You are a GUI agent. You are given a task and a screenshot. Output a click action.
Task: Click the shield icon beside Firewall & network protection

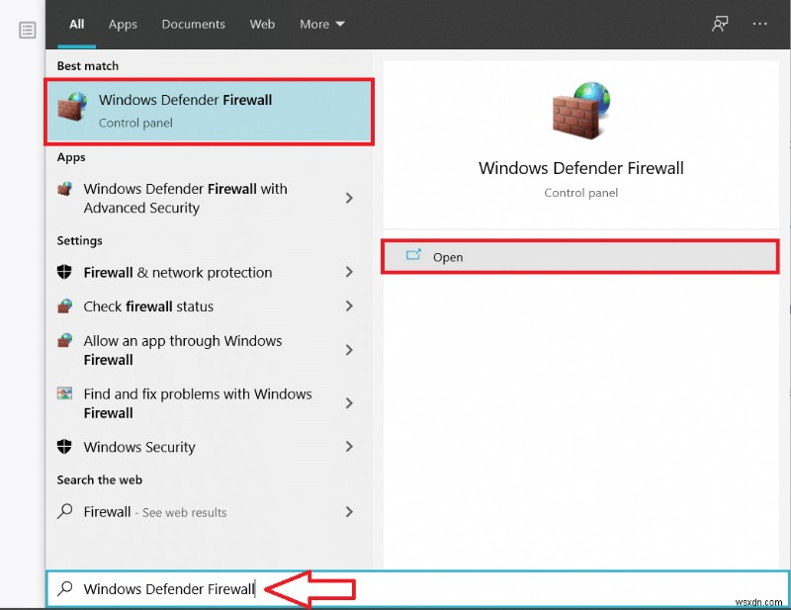click(64, 272)
